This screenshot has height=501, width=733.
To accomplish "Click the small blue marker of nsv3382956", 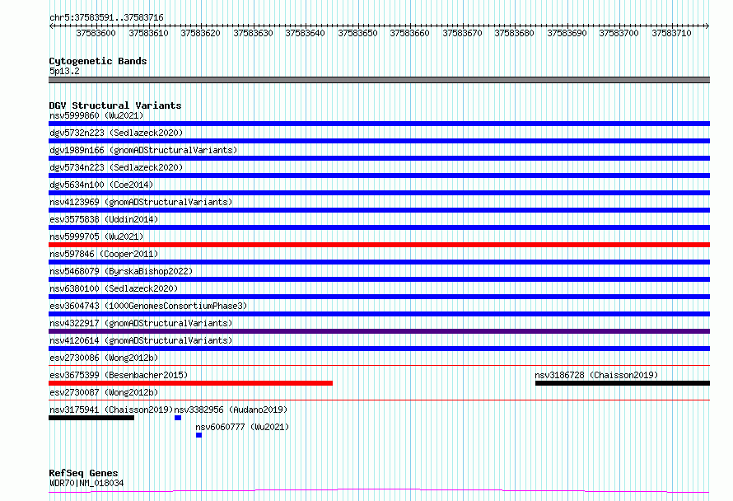I will pos(178,418).
